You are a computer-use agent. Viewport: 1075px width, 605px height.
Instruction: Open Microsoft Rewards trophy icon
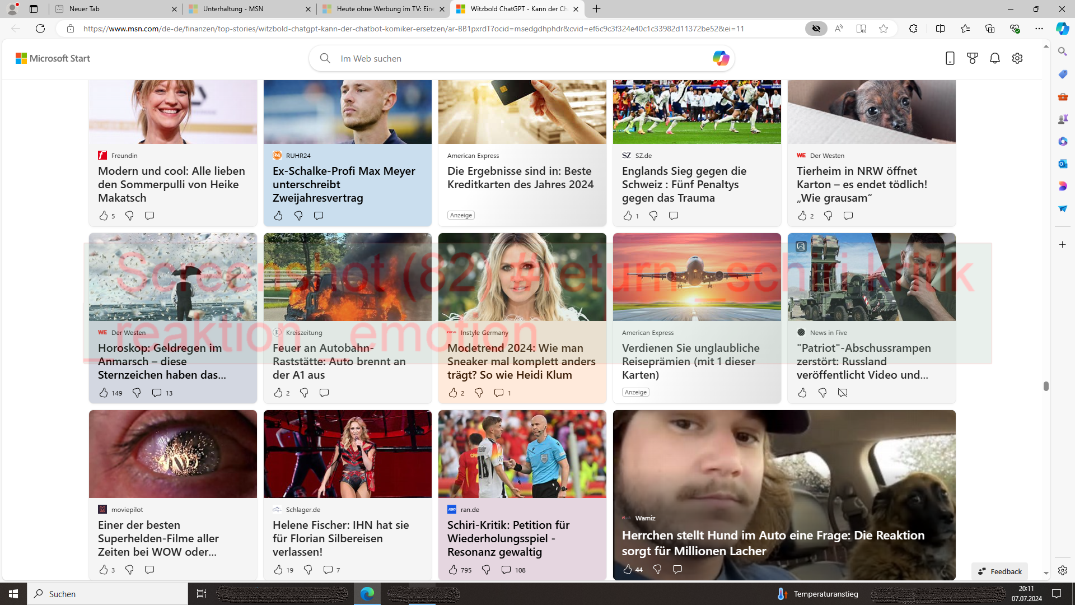(973, 58)
